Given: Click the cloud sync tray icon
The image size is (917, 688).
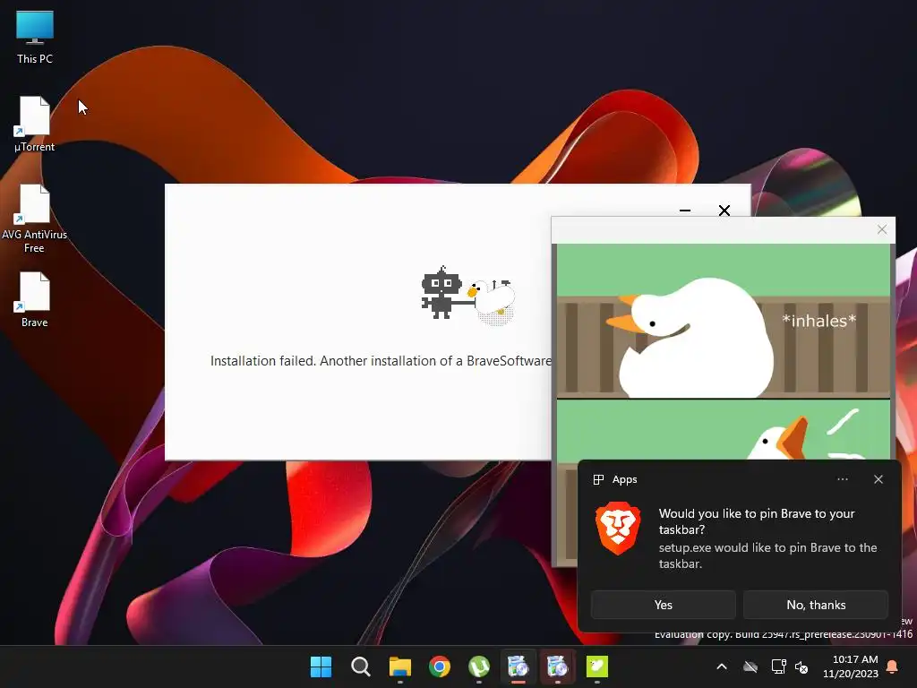Looking at the screenshot, I should tap(750, 666).
